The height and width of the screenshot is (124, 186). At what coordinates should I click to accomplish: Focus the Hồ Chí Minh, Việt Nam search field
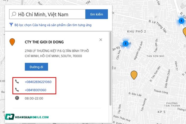(47, 14)
